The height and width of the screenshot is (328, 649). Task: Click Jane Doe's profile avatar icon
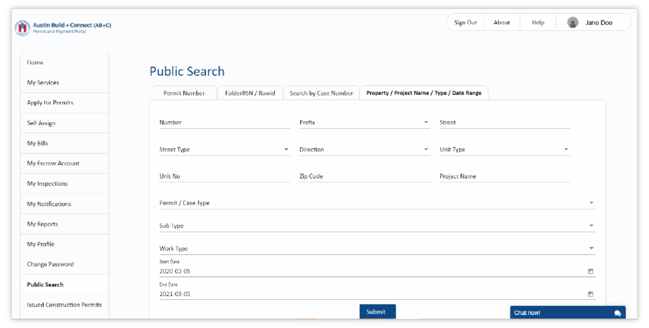click(x=573, y=22)
